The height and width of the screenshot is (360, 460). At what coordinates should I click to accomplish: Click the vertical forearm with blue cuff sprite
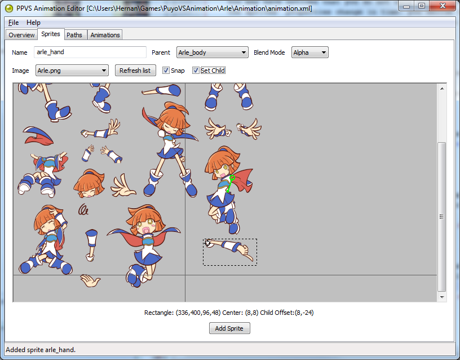pos(91,245)
